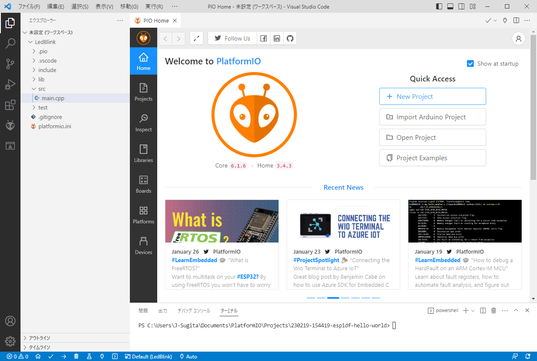Open the Manage gear icon
Image resolution: width=537 pixels, height=361 pixels.
point(10,341)
